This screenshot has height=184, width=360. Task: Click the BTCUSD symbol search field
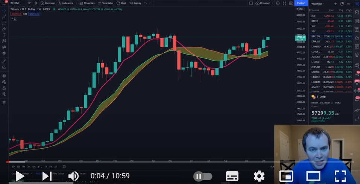pyautogui.click(x=15, y=3)
